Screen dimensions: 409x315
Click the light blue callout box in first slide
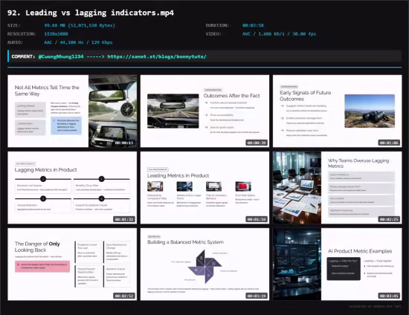click(x=66, y=126)
